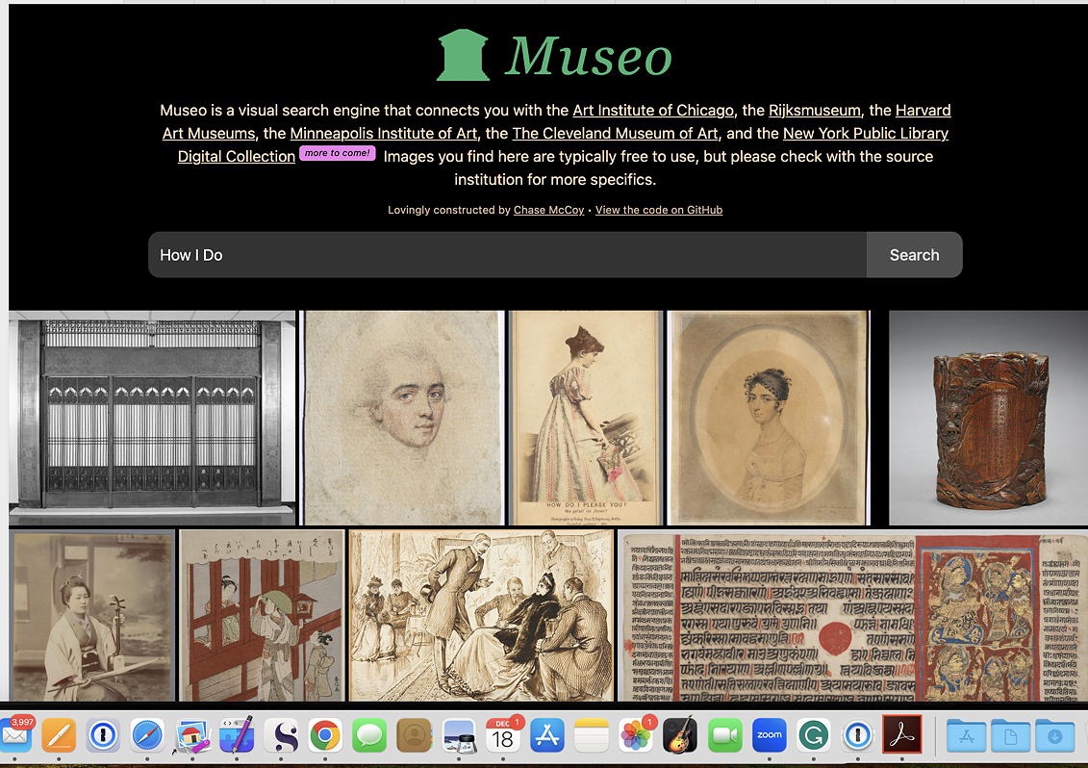
Task: Open the 1Password icon beside Adobe Acrobat
Action: pos(858,735)
